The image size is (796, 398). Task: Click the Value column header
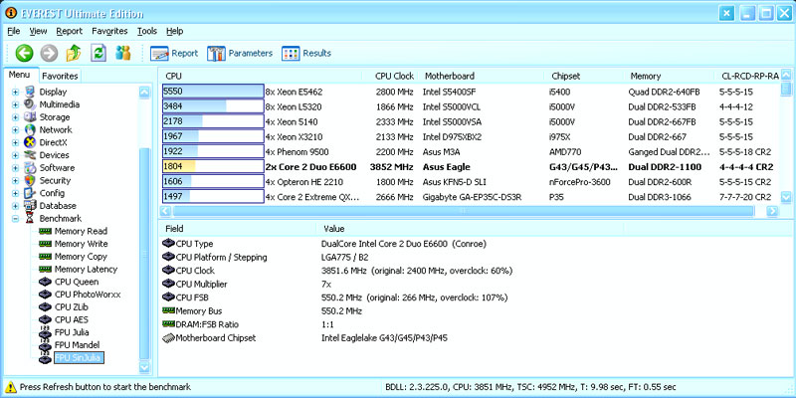[x=470, y=229]
